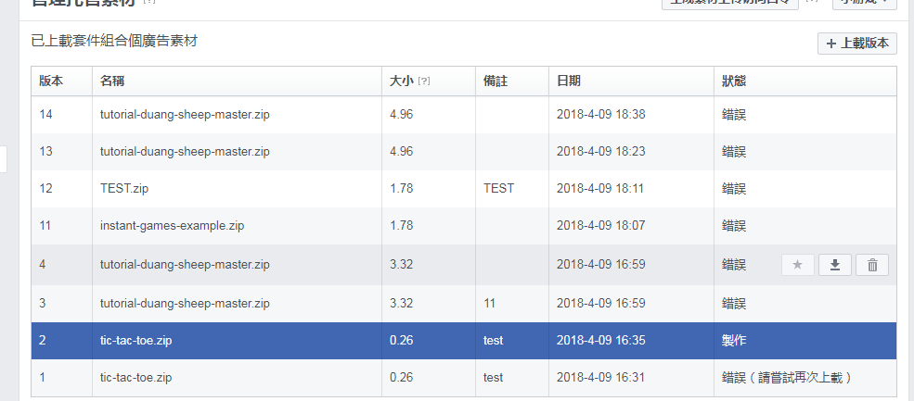Click the 上載版本 upload button
The height and width of the screenshot is (401, 914).
coord(857,44)
